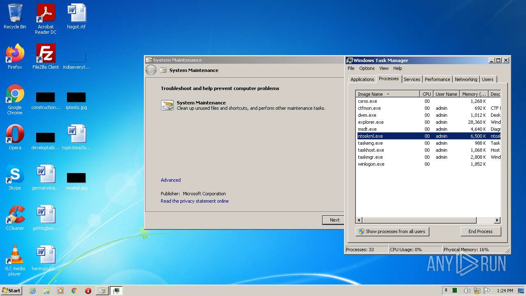The image size is (526, 296).
Task: Click the horizontal scrollbar thumb
Action: 419,220
